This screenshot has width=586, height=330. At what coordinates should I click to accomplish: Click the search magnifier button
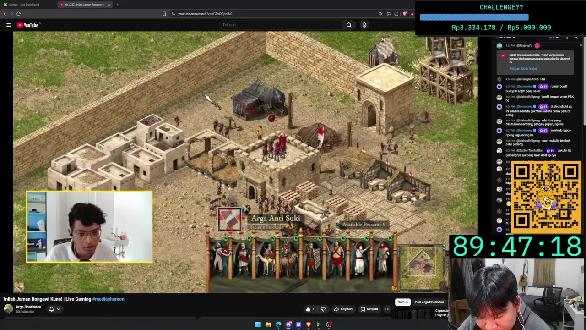(349, 25)
